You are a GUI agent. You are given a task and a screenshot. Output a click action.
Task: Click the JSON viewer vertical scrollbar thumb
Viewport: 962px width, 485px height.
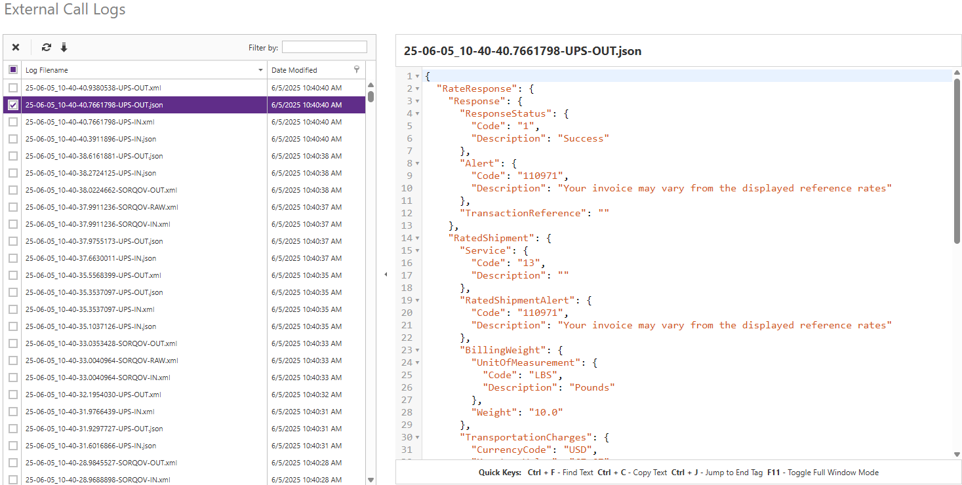click(957, 161)
